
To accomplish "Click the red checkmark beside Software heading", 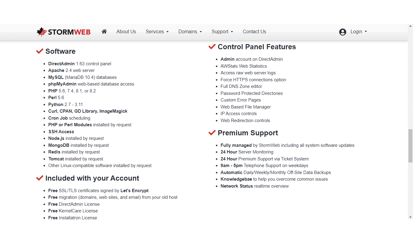I will [x=40, y=51].
